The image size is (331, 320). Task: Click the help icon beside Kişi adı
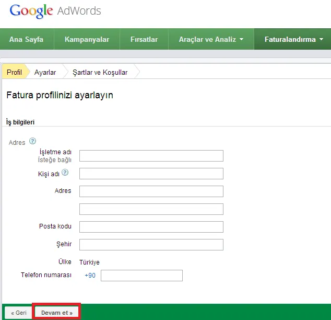coord(65,173)
